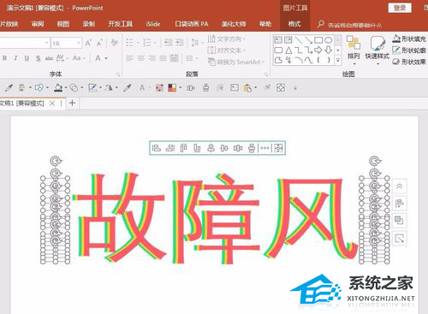Collapse side panel with double chevron up
The width and height of the screenshot is (428, 314).
pyautogui.click(x=400, y=187)
